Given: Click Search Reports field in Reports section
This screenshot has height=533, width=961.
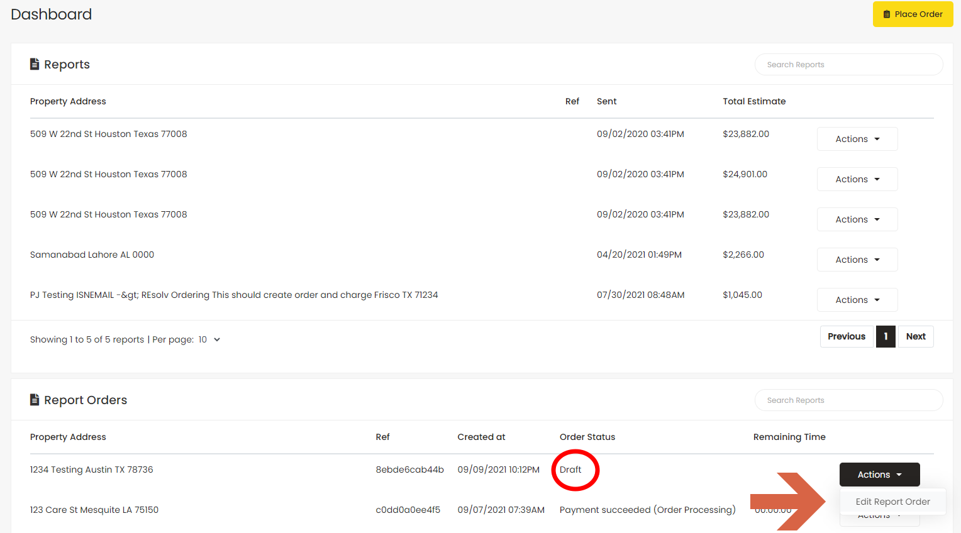Looking at the screenshot, I should click(x=848, y=64).
